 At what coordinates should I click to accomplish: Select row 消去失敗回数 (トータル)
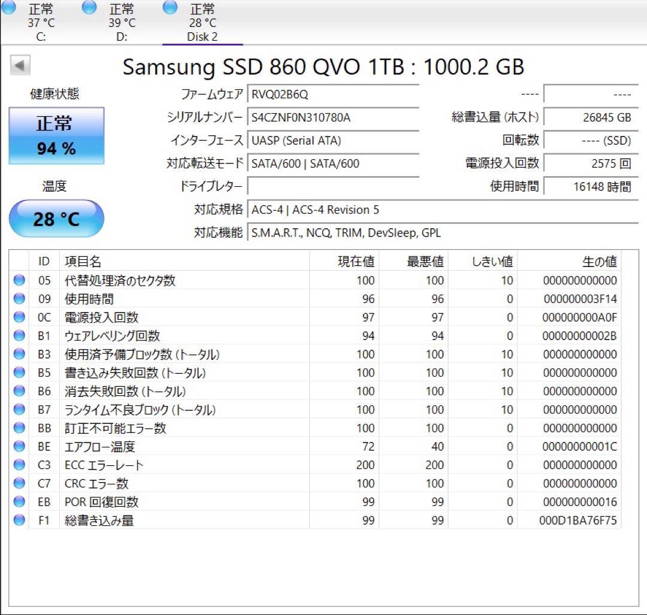(x=315, y=391)
